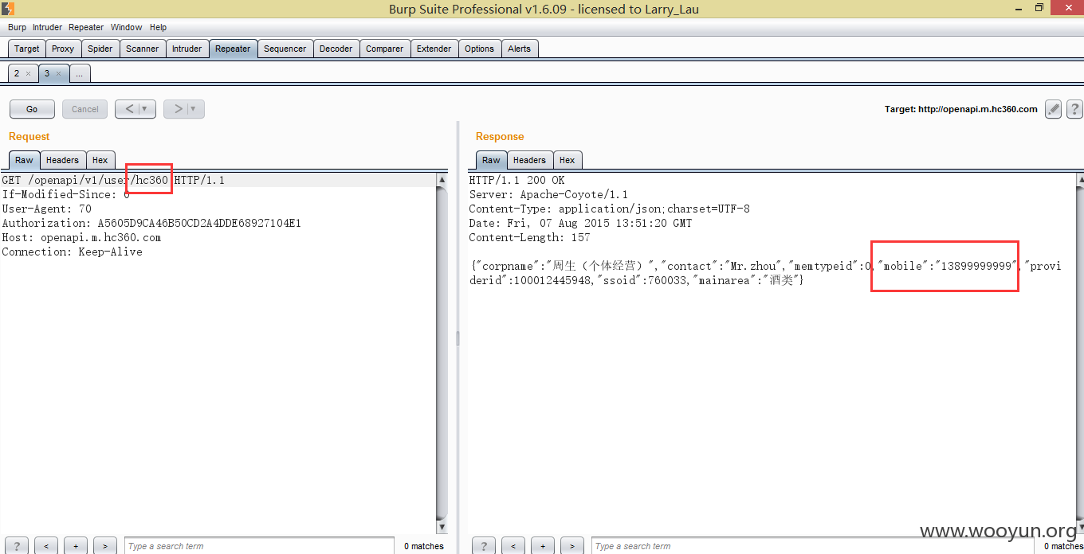1084x554 pixels.
Task: Click the Target: http://openapi.m.hc360.com label
Action: click(x=961, y=109)
